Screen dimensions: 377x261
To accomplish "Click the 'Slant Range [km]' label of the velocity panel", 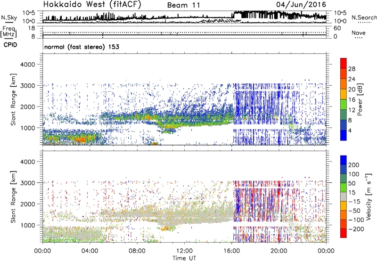I will [x=13, y=196].
